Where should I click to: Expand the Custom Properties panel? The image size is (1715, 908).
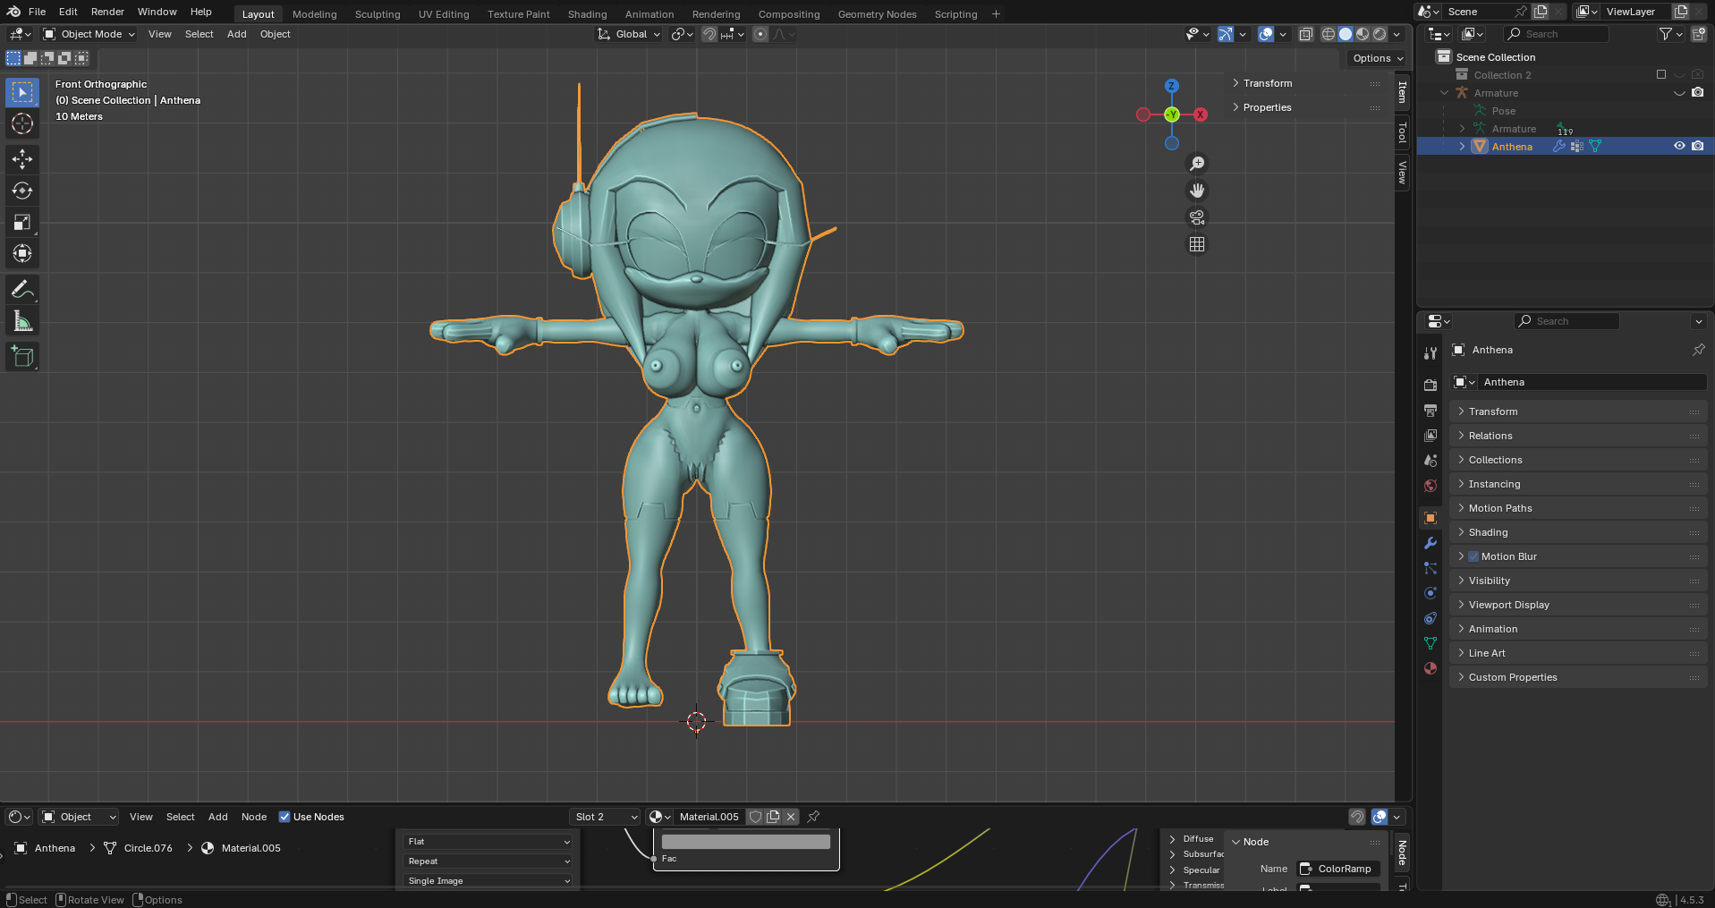click(x=1578, y=677)
